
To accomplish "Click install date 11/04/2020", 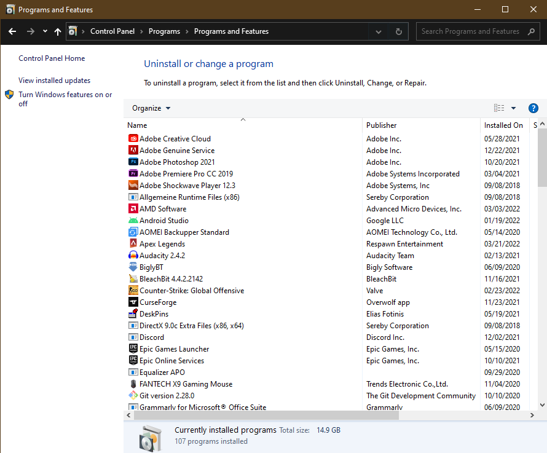I will [x=502, y=384].
